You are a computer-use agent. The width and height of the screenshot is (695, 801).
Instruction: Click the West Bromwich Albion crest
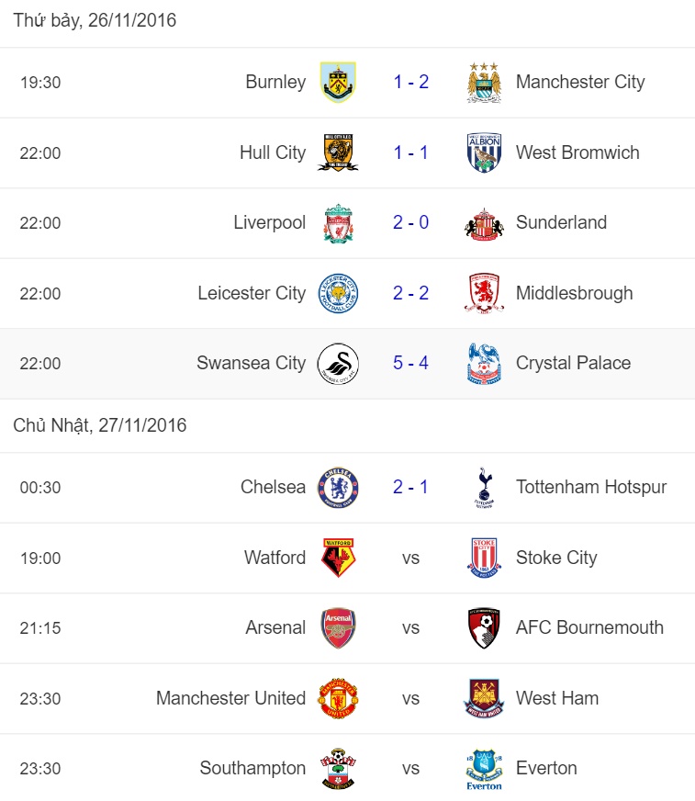coord(484,152)
